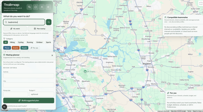
Task: Select the Outdoor category chip
Action: [x=39, y=42]
